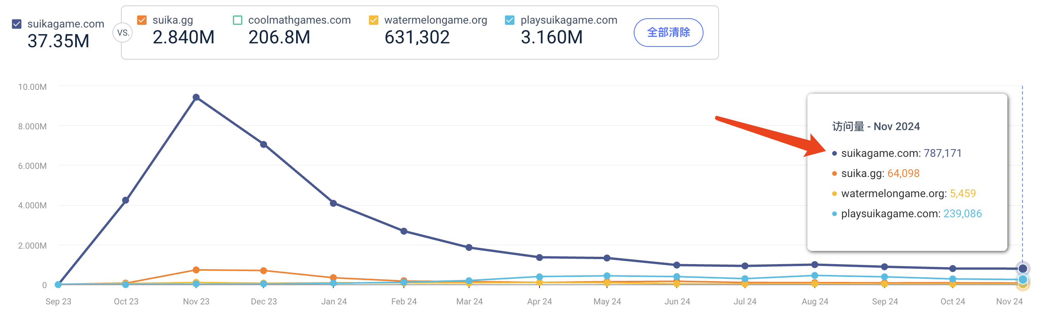
Task: Pick suikagame.com data point at May 24
Action: tap(607, 258)
